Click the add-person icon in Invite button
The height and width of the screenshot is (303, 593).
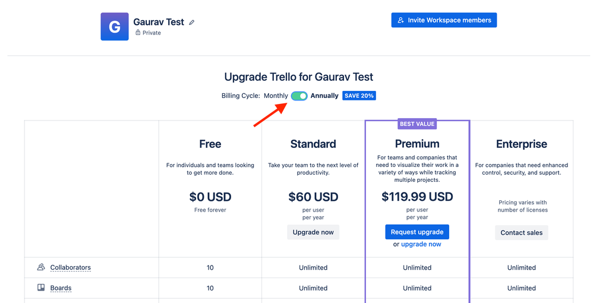(x=401, y=20)
